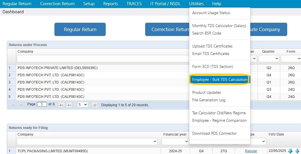This screenshot has width=301, height=154.
Task: Jump to last page pagination icon
Action: tap(69, 105)
